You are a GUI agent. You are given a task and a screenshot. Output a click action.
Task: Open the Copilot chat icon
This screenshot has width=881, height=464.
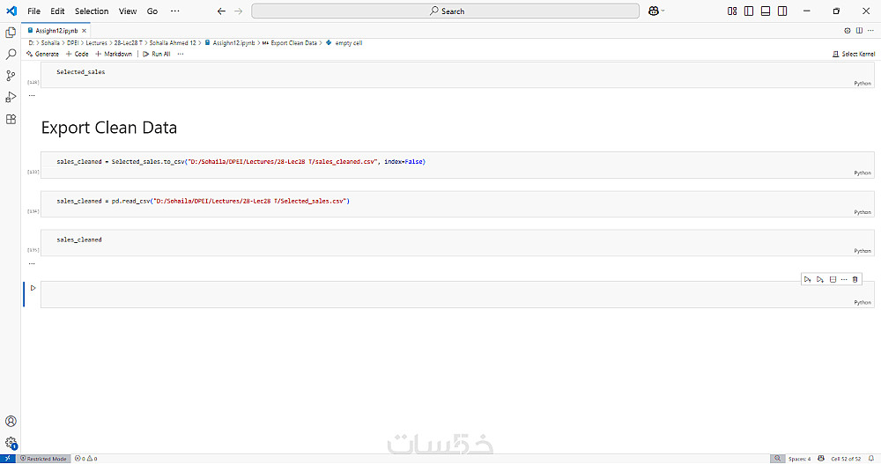coord(653,11)
